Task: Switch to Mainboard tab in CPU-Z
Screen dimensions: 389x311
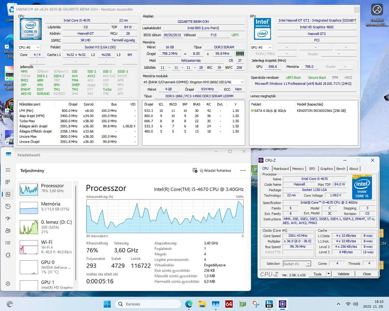Action: point(281,169)
